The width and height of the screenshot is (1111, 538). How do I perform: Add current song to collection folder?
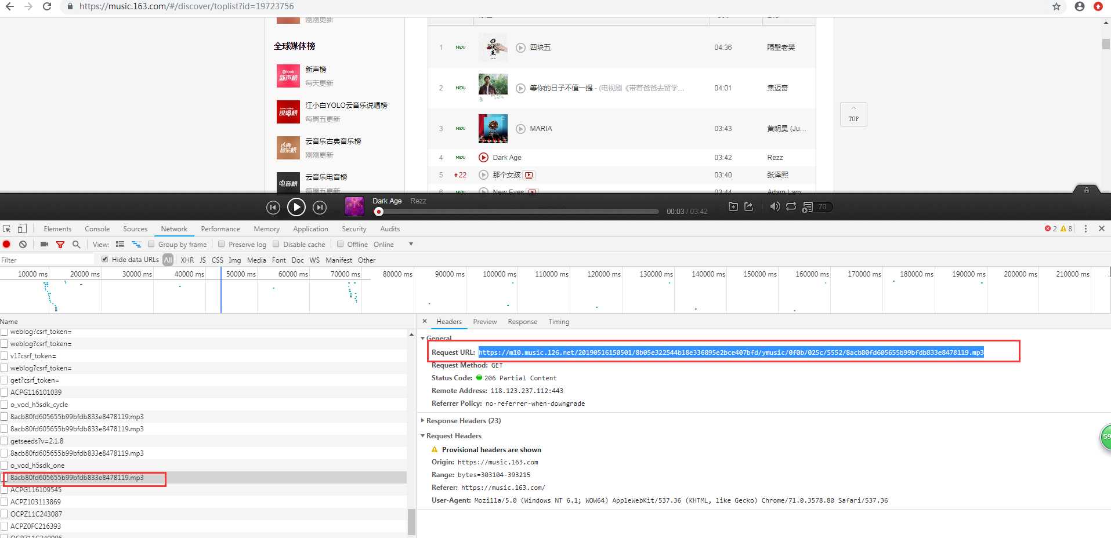[733, 206]
